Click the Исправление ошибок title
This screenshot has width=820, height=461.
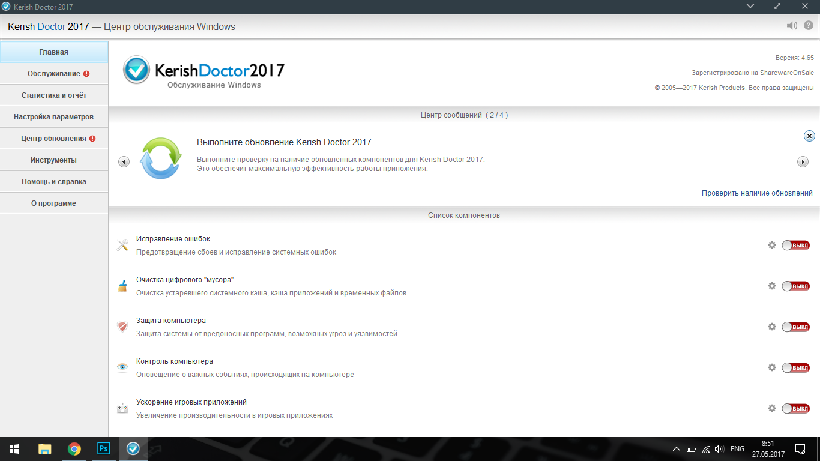(173, 239)
